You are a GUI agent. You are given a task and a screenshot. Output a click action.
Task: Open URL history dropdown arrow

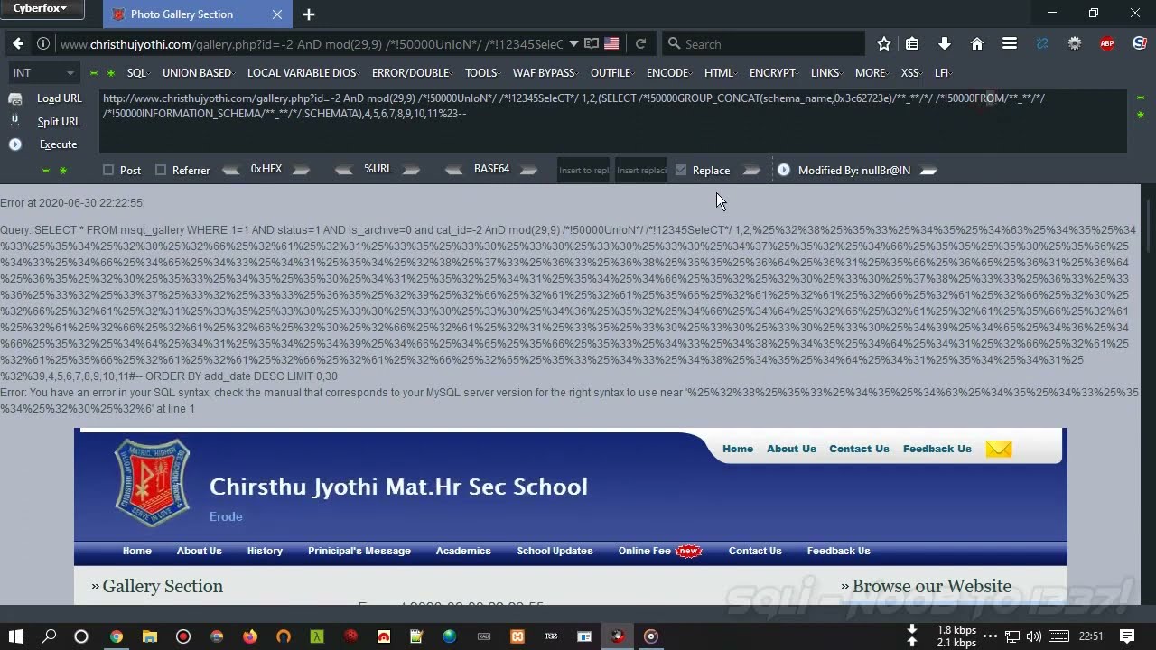click(573, 43)
